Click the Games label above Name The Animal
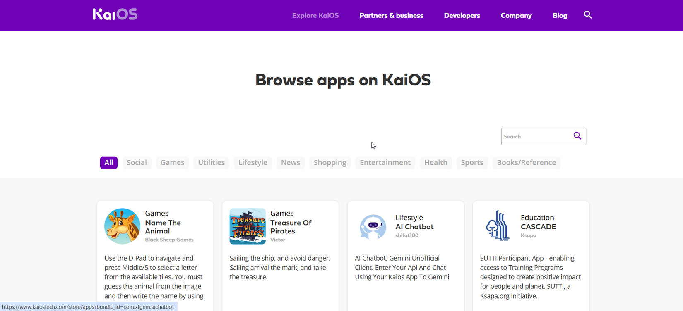Viewport: 683px width, 311px height. click(x=156, y=213)
